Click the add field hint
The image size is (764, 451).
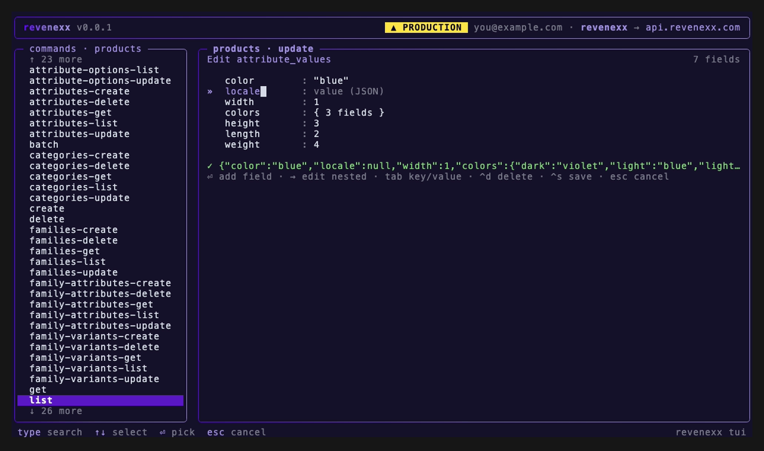pos(240,176)
